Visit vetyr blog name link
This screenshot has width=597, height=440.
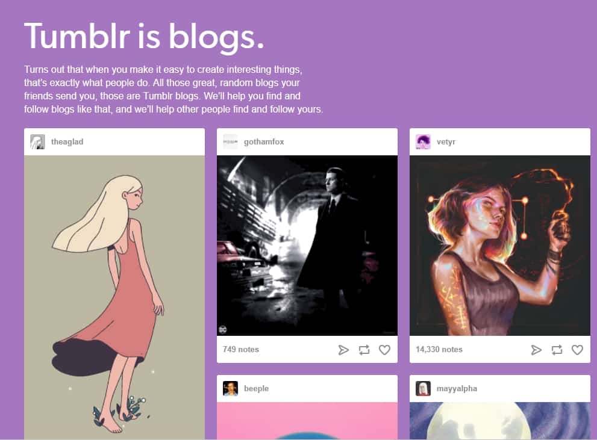point(446,142)
